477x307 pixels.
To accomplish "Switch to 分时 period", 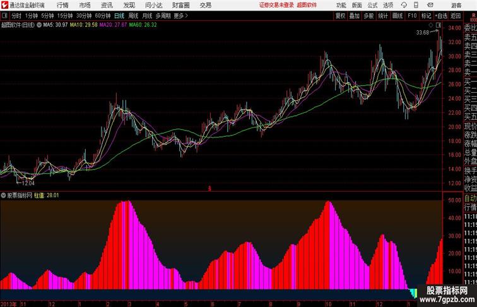I will tap(16, 16).
